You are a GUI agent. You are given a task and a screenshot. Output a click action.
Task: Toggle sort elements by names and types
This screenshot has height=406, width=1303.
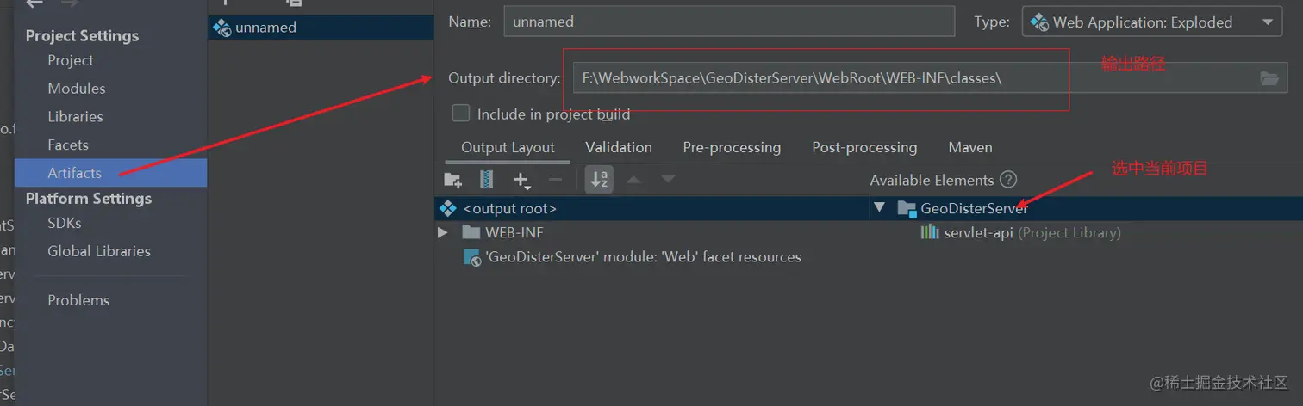tap(599, 180)
